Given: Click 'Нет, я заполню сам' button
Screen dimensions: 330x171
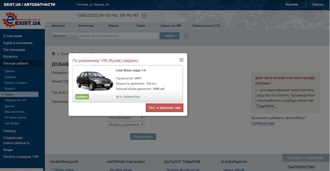Looking at the screenshot, I should (164, 108).
